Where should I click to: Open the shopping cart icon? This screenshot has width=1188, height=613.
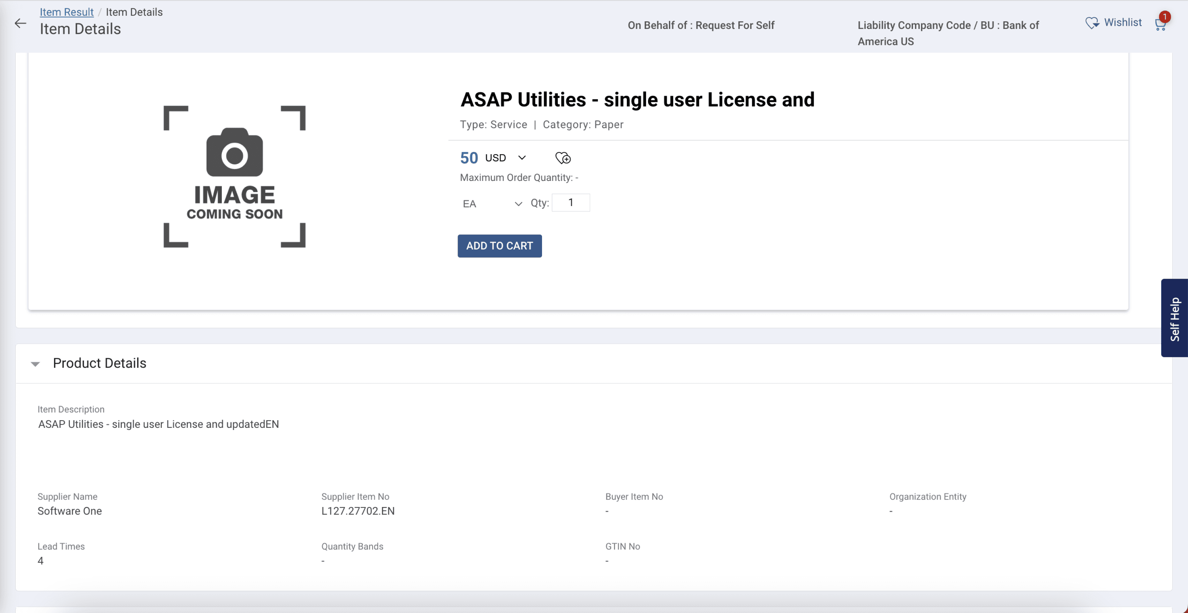click(x=1159, y=25)
